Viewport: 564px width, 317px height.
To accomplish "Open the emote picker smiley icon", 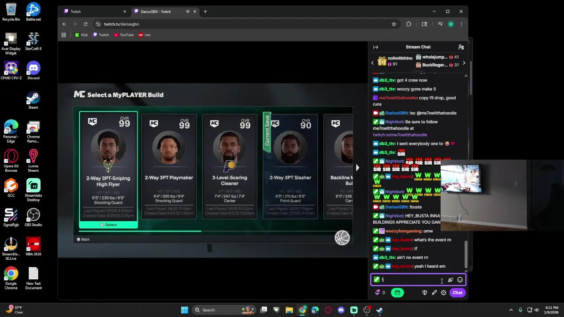I will tap(460, 280).
